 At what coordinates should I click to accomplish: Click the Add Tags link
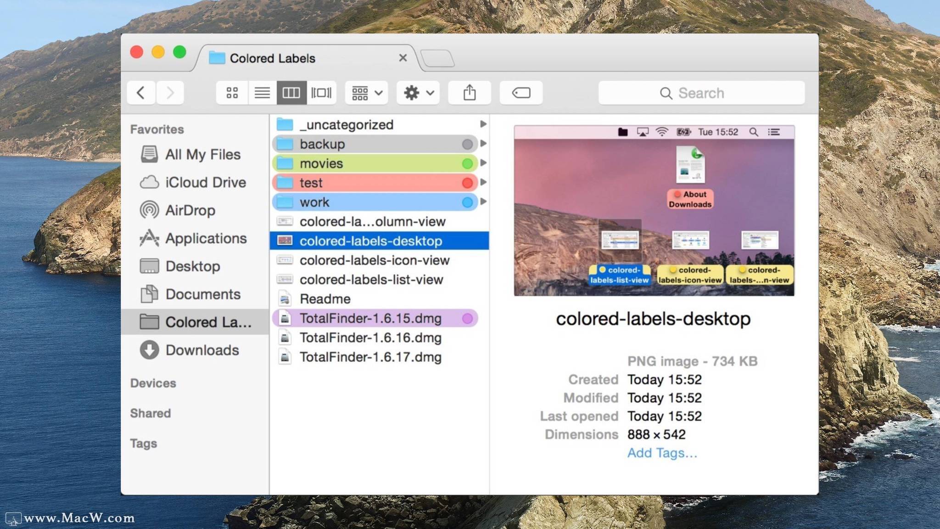coord(662,453)
